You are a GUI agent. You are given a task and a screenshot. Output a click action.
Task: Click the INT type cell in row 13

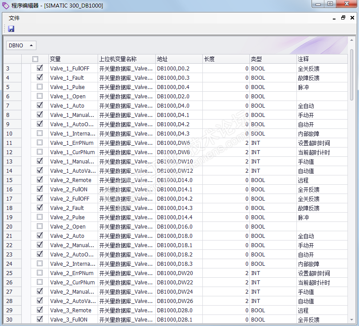(273, 162)
